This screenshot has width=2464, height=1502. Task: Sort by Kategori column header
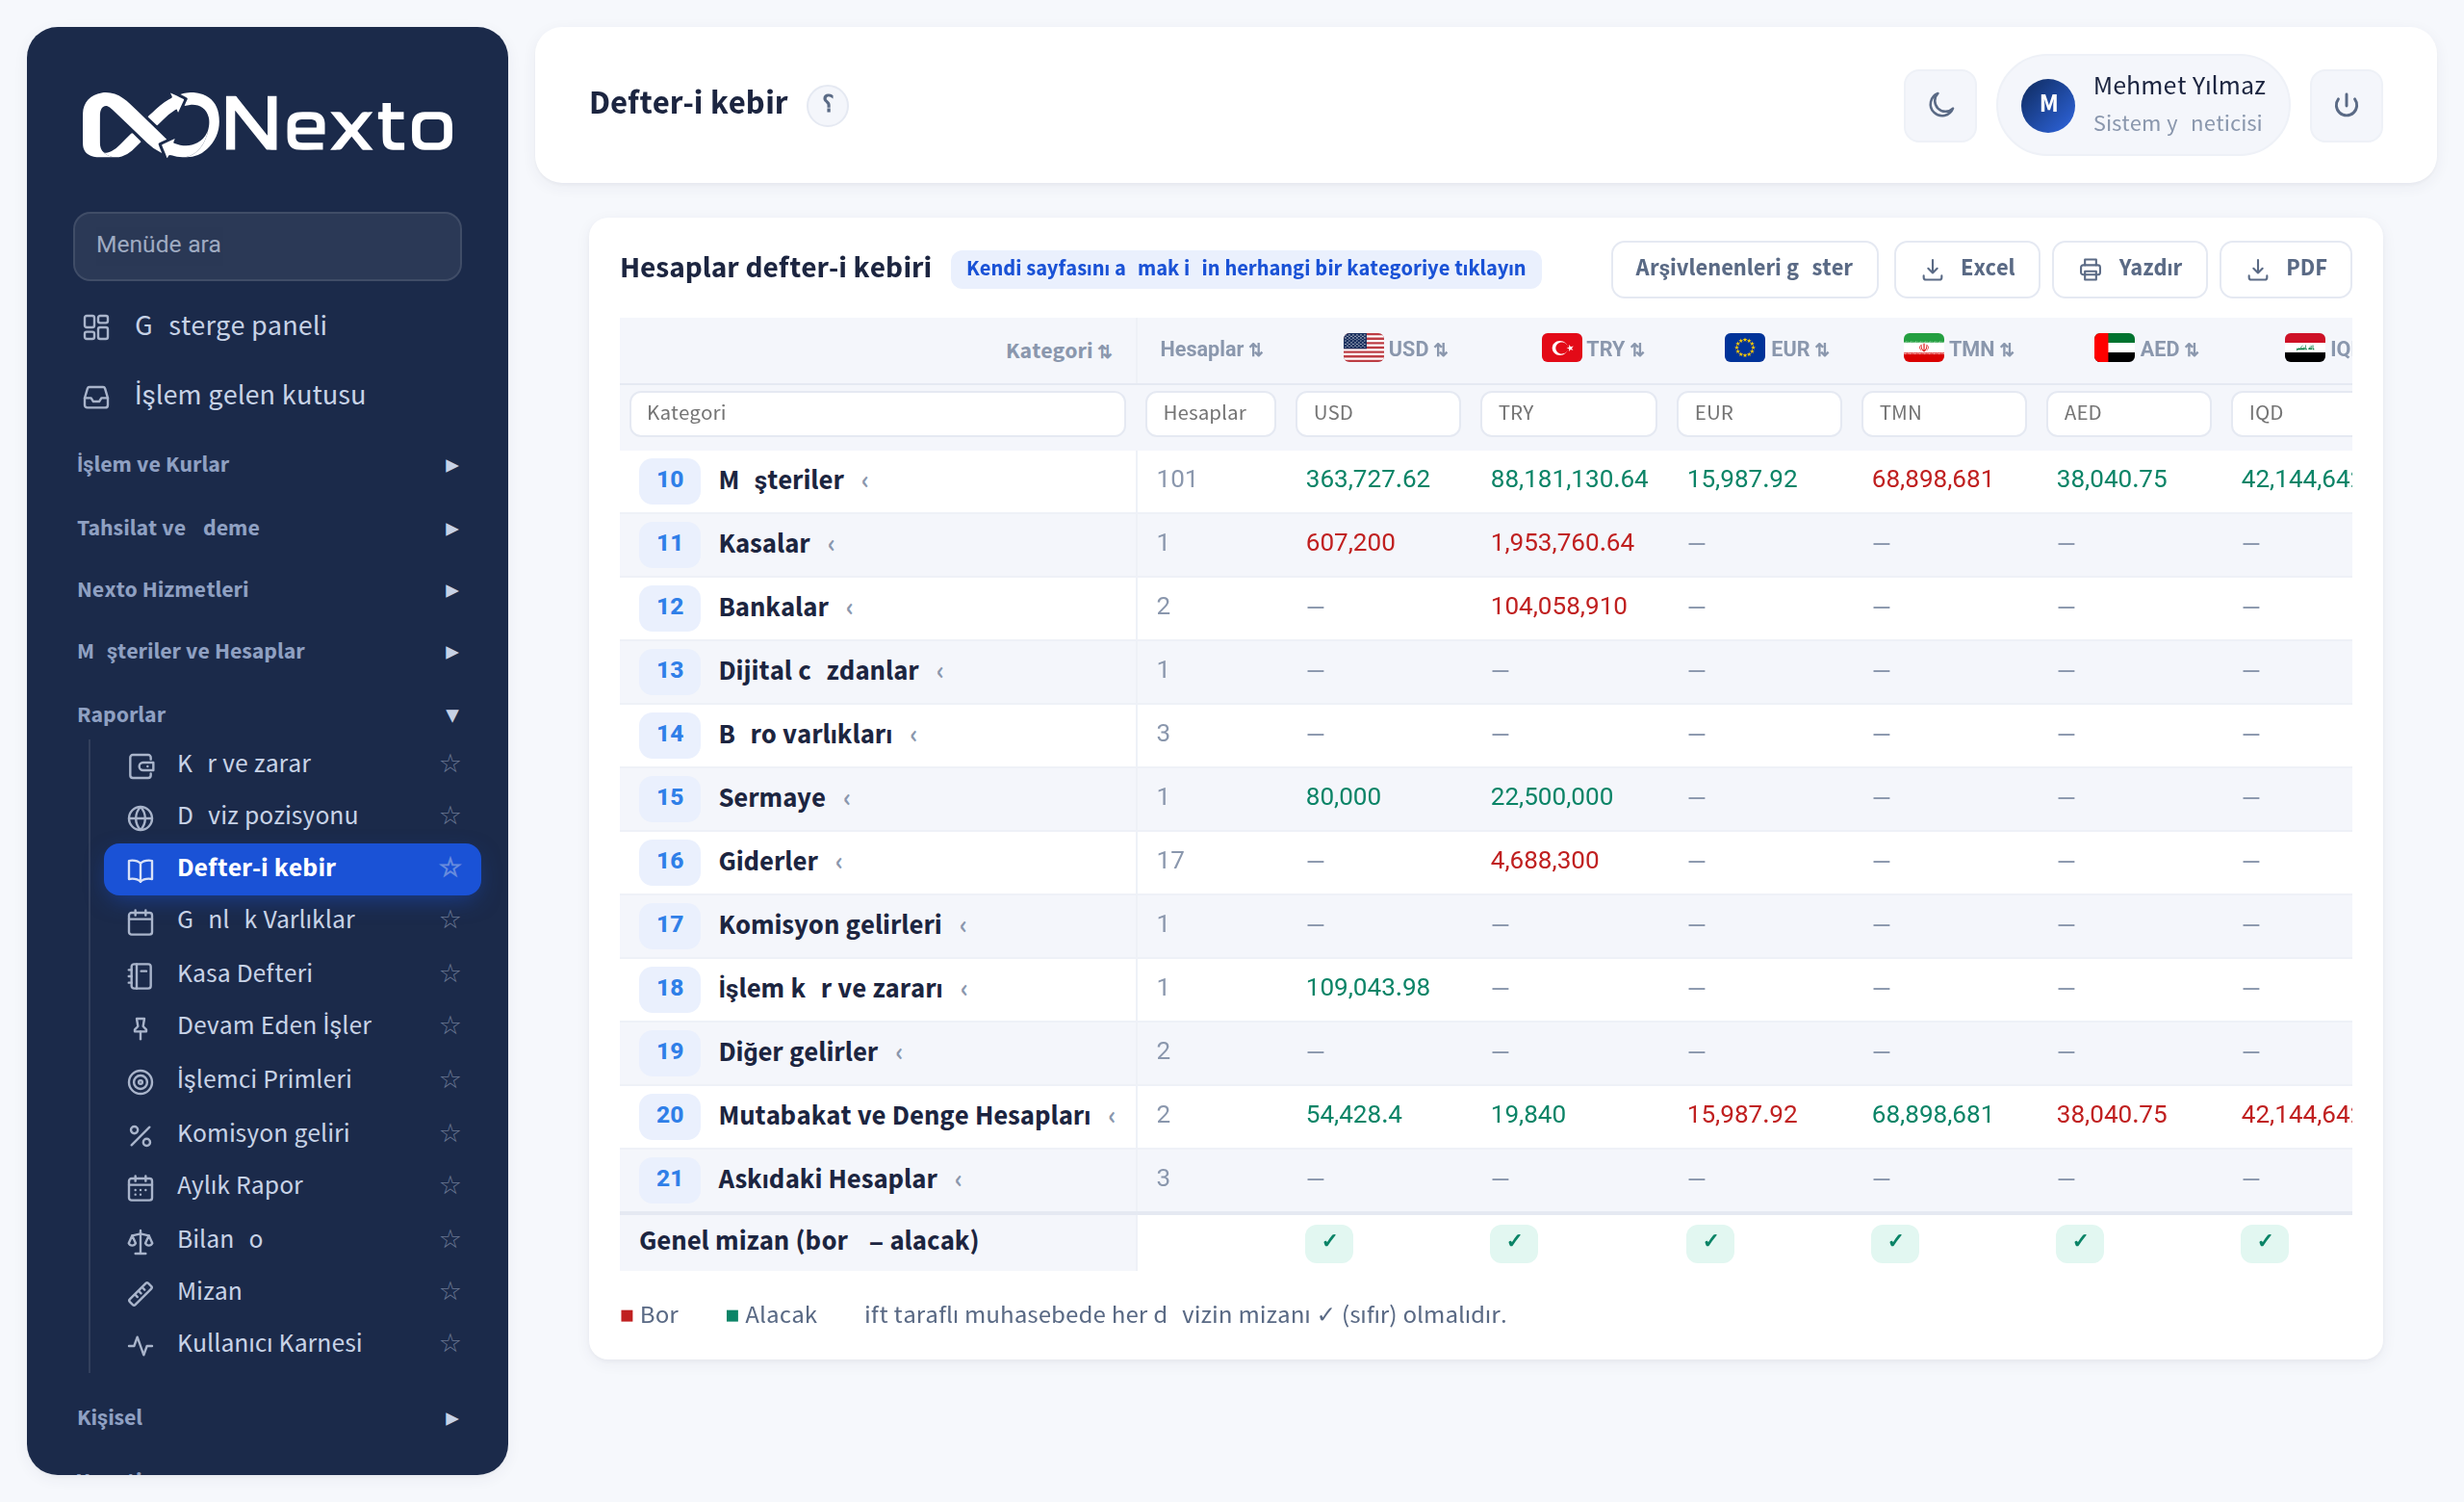coord(1058,351)
